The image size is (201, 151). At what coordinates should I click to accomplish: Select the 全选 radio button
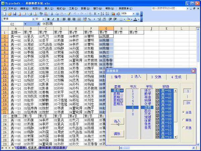(x=184, y=112)
